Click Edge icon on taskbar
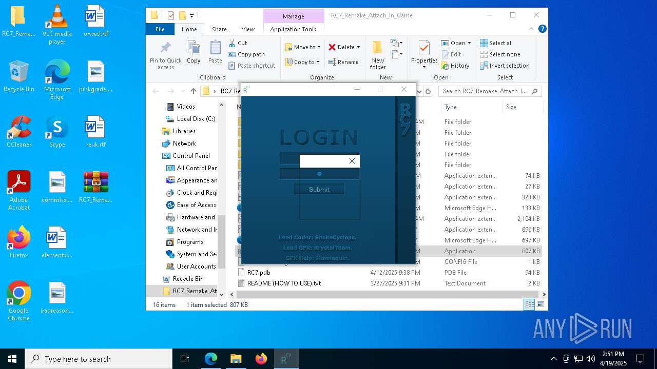 pos(211,359)
